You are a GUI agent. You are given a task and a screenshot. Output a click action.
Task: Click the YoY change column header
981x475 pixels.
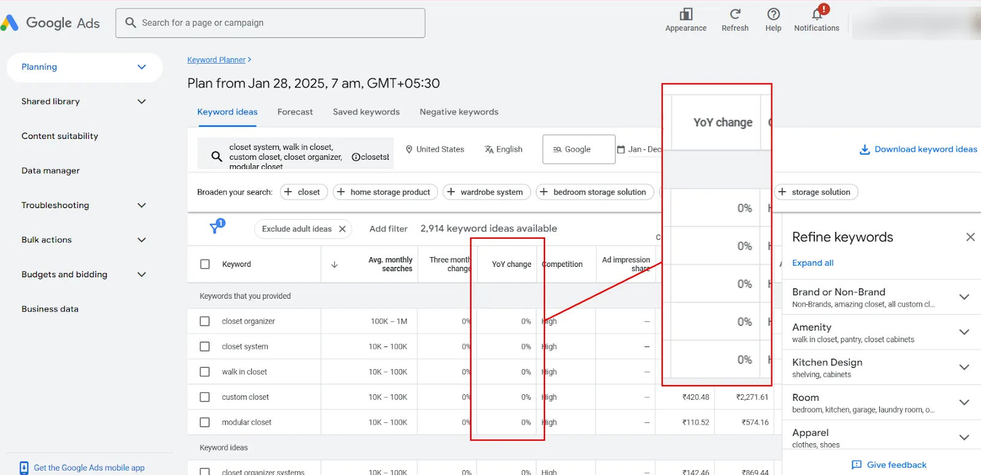tap(511, 264)
